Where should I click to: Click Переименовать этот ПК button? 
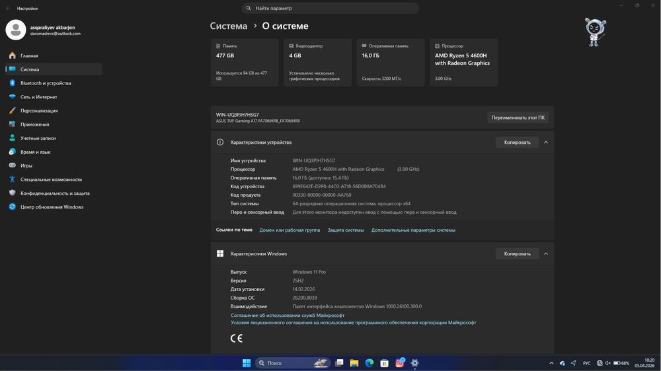tap(518, 118)
